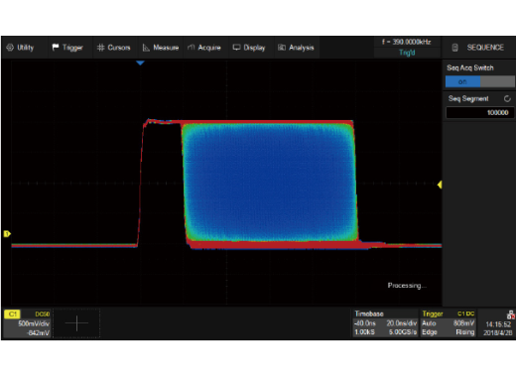Click the Display monitor icon
516x377 pixels.
click(x=236, y=48)
